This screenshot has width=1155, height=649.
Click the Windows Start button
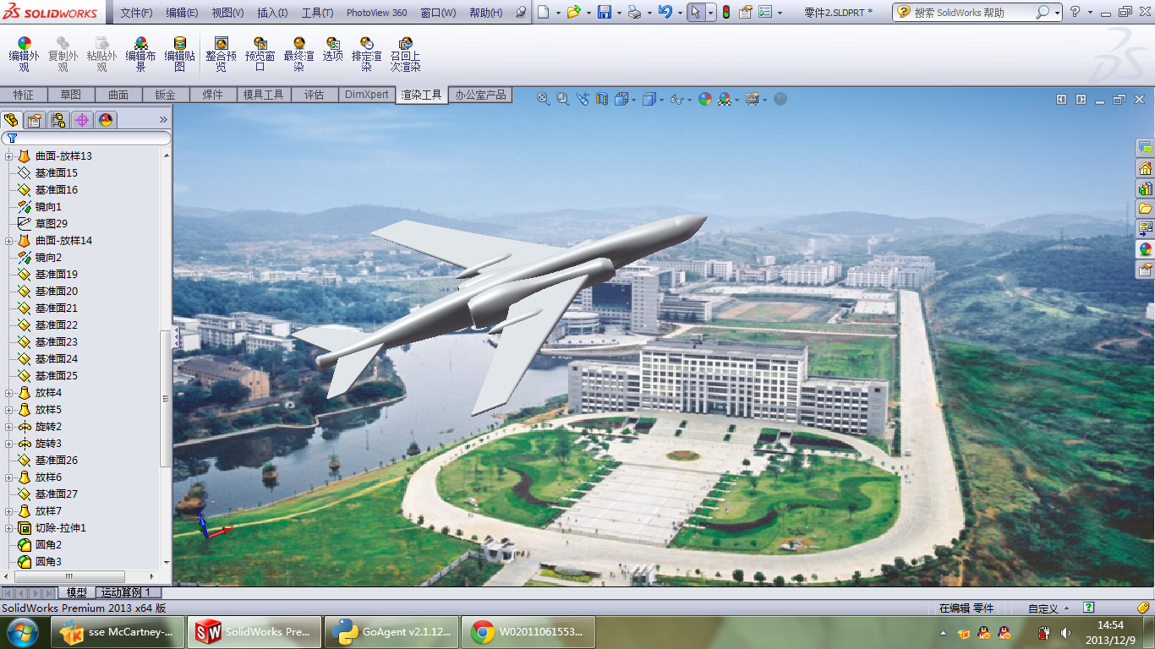(21, 632)
